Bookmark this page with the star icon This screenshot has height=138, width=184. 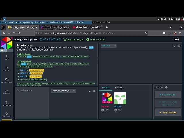(146, 33)
